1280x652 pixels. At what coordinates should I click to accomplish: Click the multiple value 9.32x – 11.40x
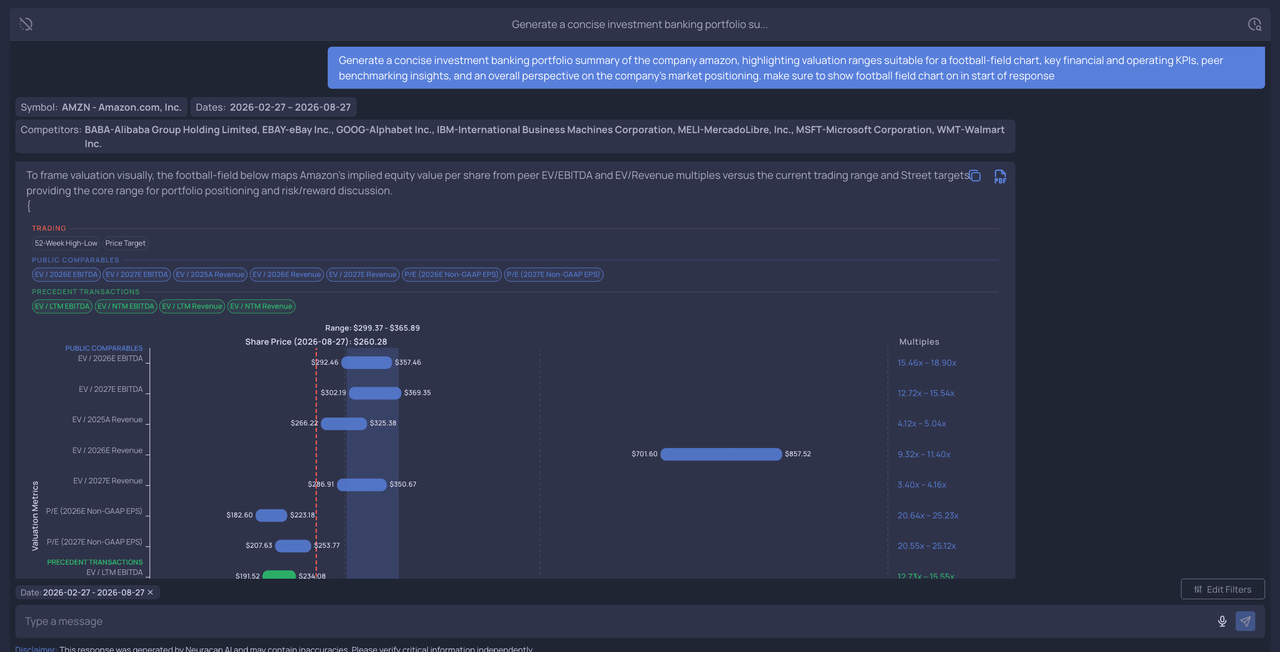point(924,454)
